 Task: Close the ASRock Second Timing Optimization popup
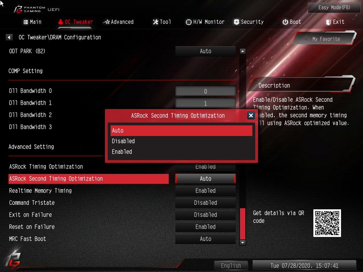pyautogui.click(x=251, y=115)
